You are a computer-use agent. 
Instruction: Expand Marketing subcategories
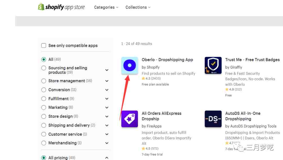pos(107,108)
